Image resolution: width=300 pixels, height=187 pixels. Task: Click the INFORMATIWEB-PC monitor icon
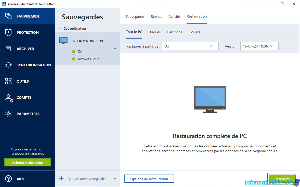(63, 41)
